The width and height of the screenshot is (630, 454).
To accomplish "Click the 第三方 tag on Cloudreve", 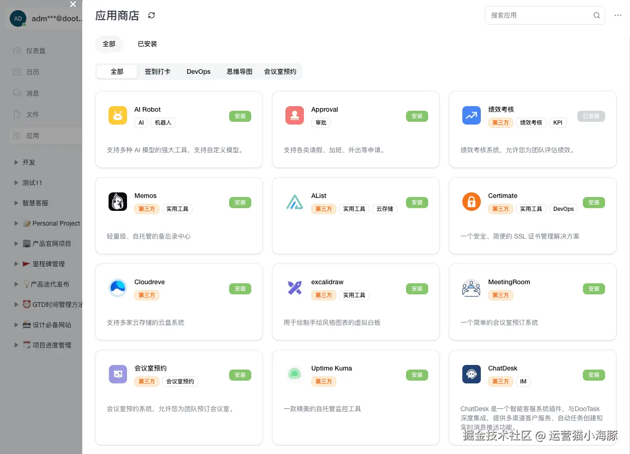I will pyautogui.click(x=147, y=295).
